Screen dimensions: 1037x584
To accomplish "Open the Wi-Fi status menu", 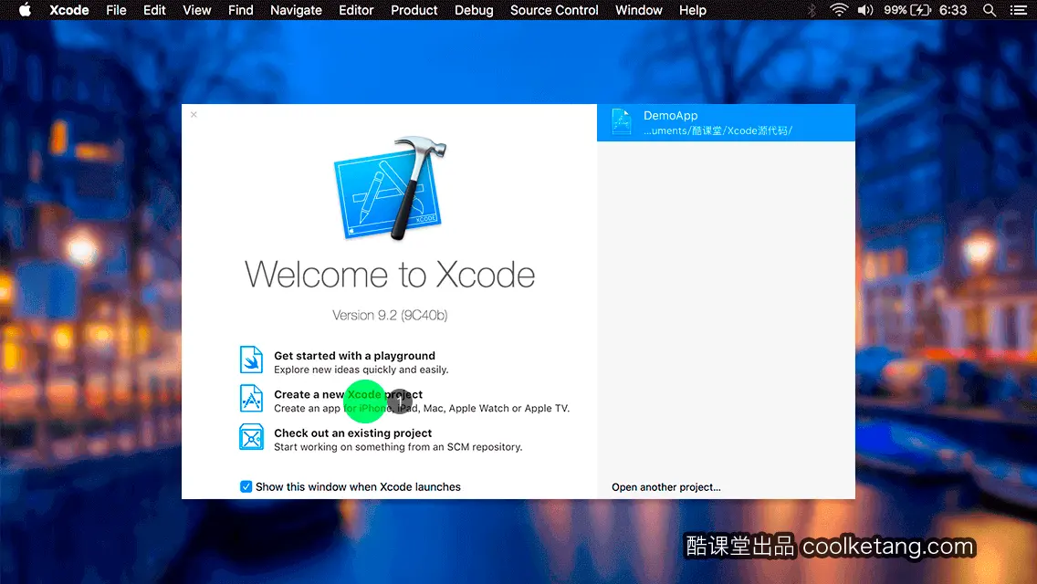I will [x=839, y=10].
